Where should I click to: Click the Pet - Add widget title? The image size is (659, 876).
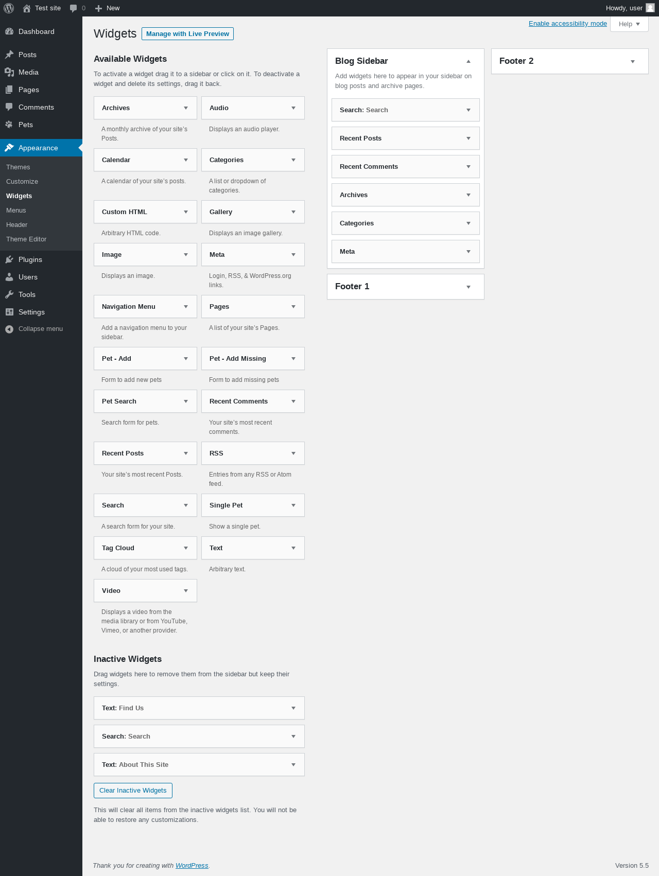coord(116,359)
